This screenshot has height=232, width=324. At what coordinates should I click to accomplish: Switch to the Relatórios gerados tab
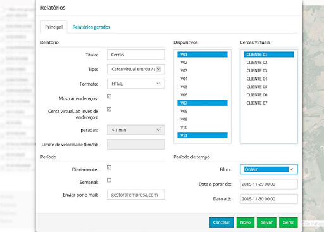click(x=91, y=27)
